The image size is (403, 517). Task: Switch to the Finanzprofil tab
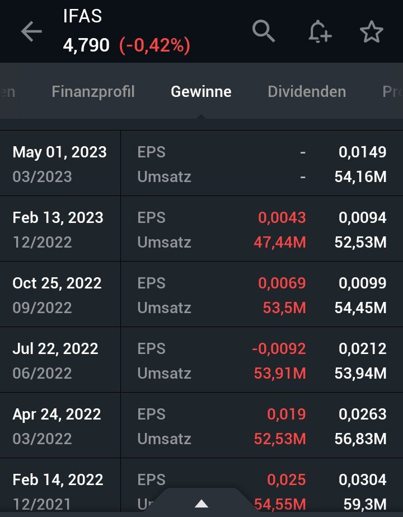[93, 91]
